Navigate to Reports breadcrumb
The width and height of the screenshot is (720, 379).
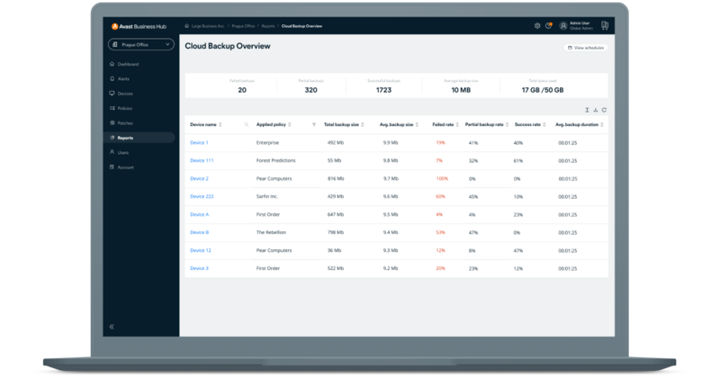(265, 26)
